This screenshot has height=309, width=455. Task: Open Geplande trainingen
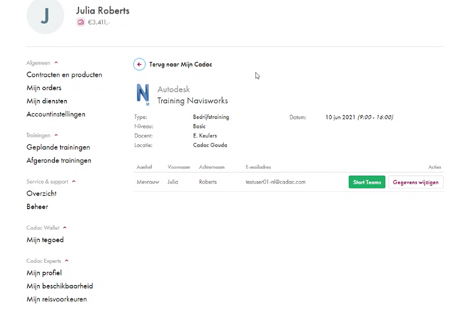click(58, 147)
